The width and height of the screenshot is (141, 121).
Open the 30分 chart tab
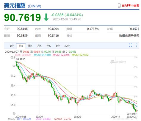click(x=67, y=46)
